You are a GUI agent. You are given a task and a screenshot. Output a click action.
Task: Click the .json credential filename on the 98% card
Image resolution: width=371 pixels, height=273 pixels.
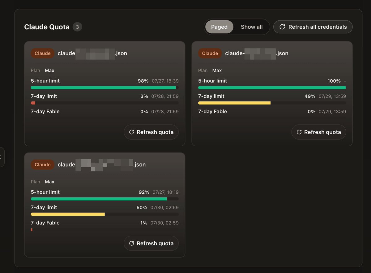tap(92, 53)
